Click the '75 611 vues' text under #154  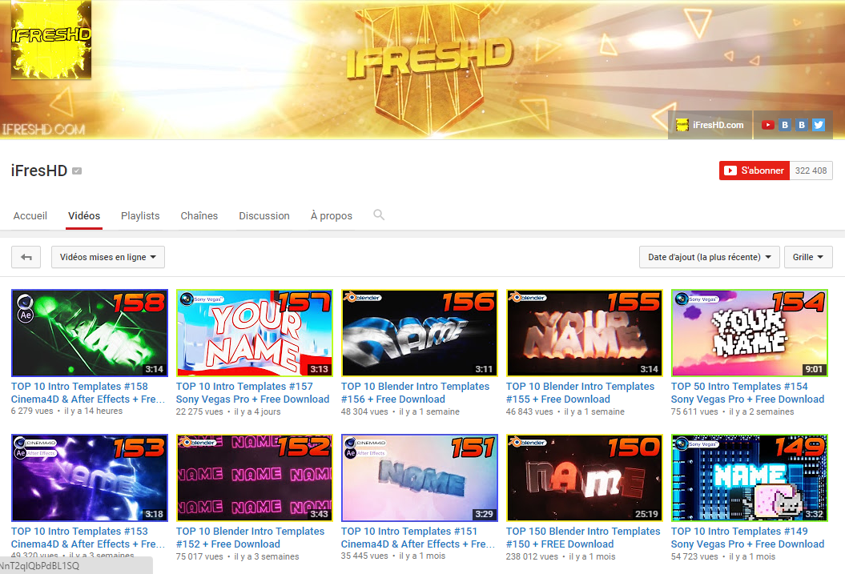coord(694,411)
